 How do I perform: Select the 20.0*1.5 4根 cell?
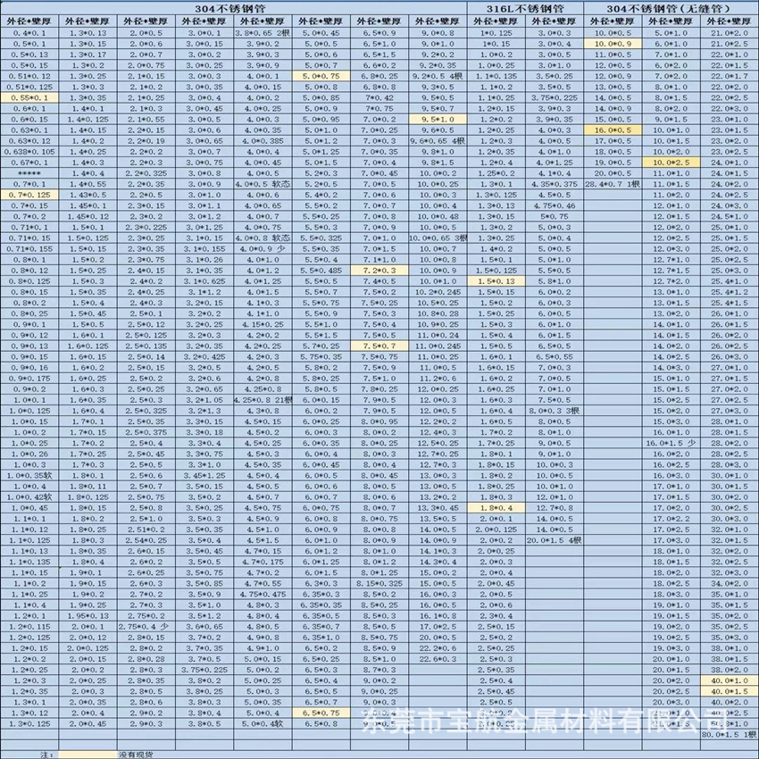pos(555,539)
